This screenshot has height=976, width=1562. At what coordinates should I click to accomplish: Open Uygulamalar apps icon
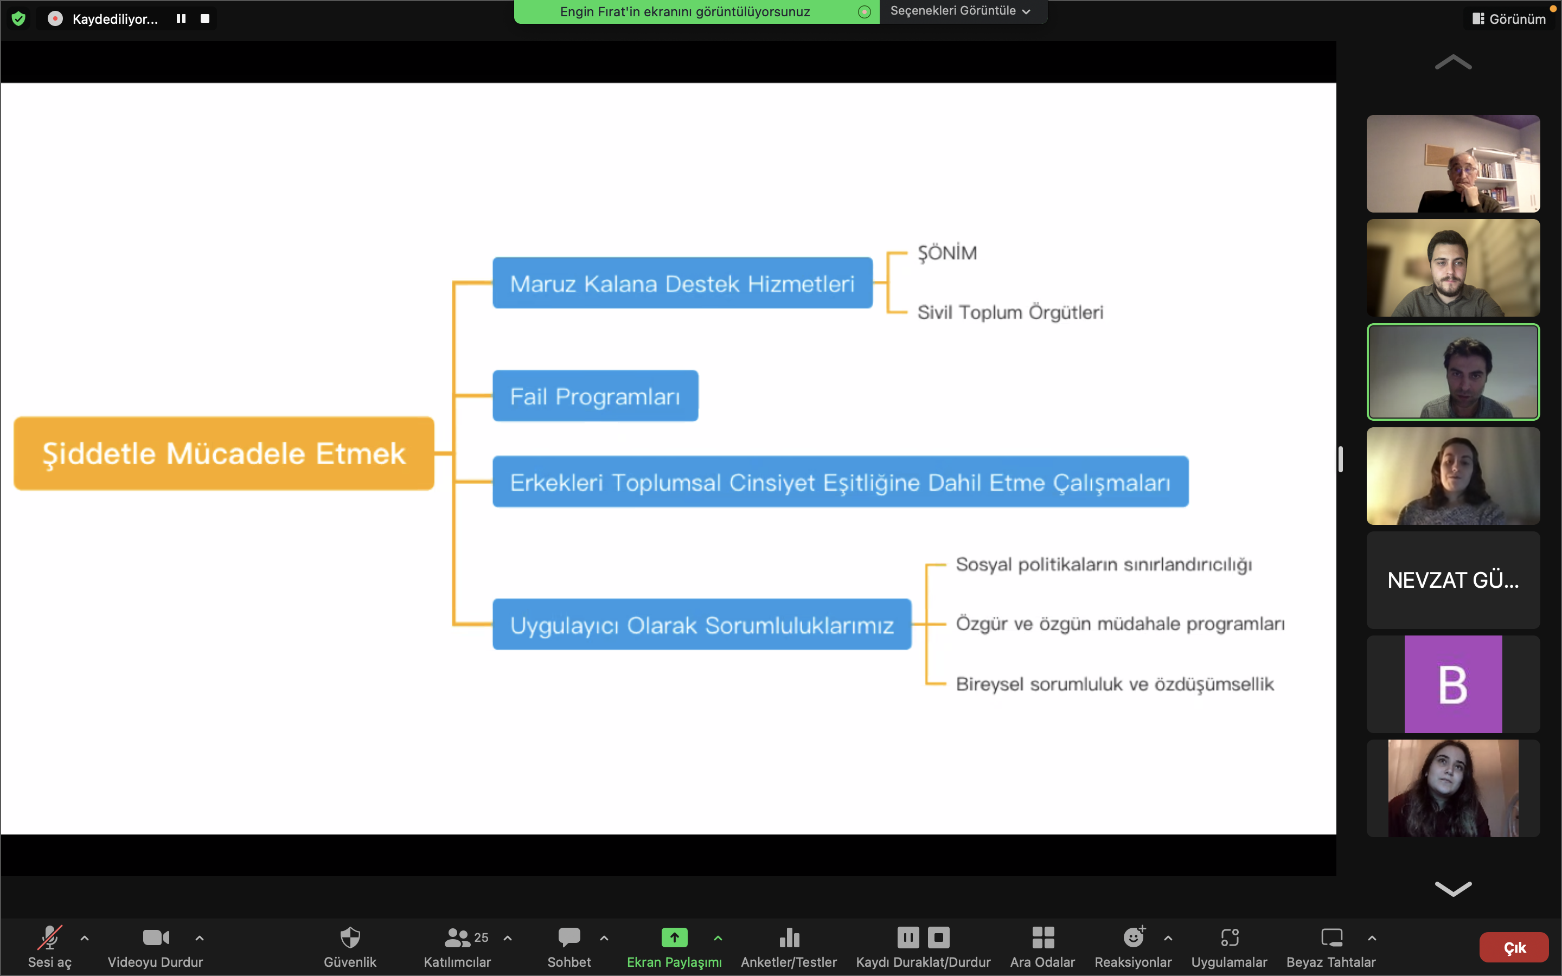coord(1229,938)
